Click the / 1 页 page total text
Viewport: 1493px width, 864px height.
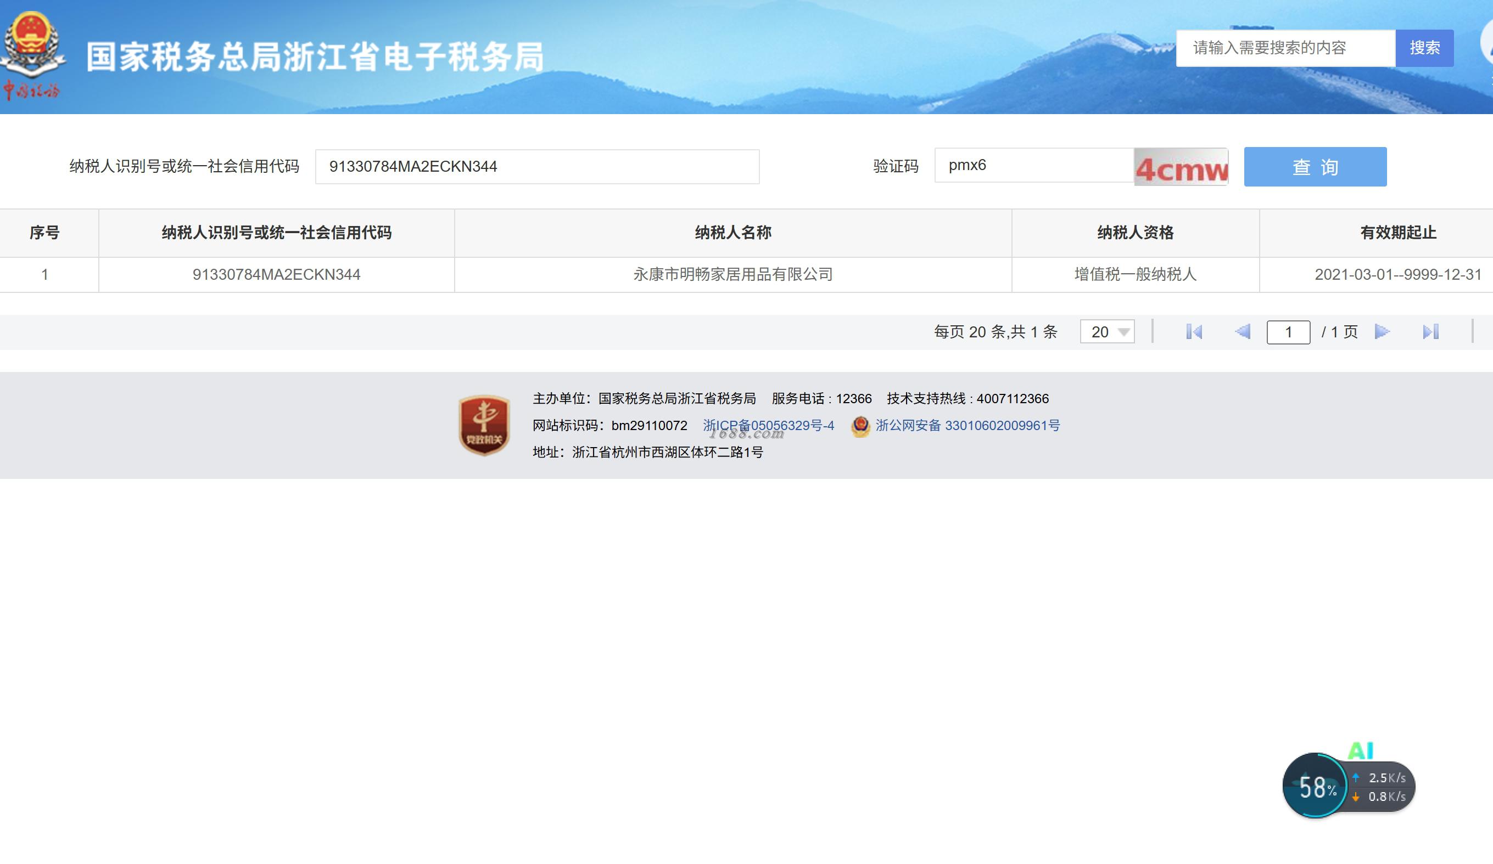pyautogui.click(x=1340, y=332)
